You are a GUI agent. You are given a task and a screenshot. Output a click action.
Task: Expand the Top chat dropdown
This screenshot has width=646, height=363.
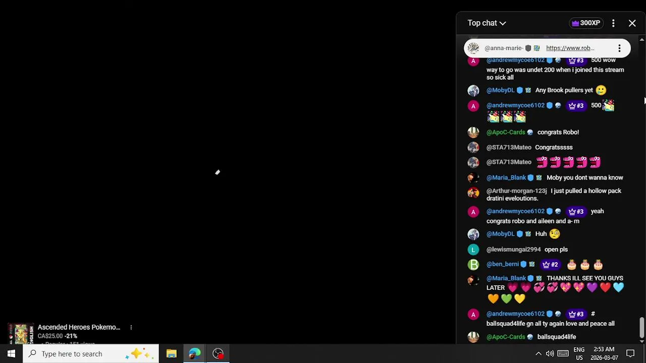(487, 23)
